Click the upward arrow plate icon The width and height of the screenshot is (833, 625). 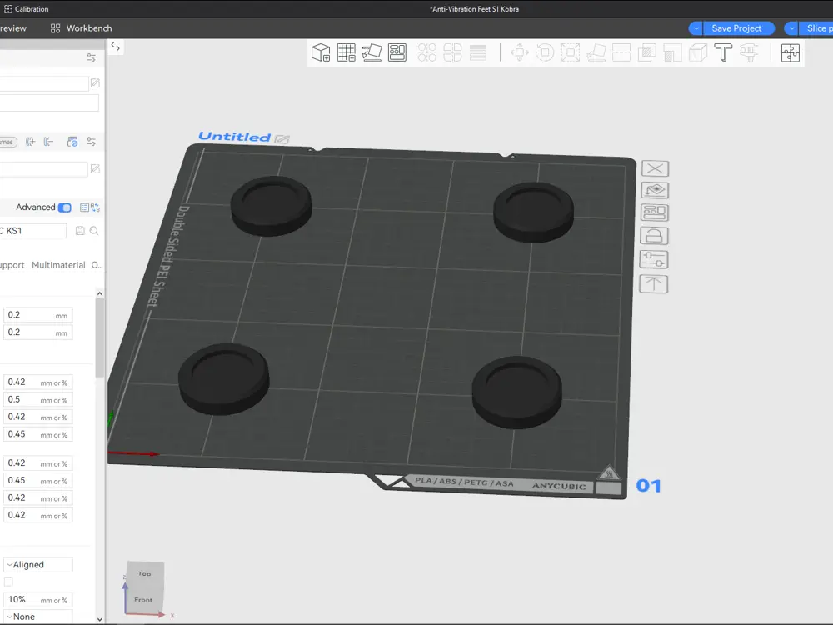click(x=653, y=284)
